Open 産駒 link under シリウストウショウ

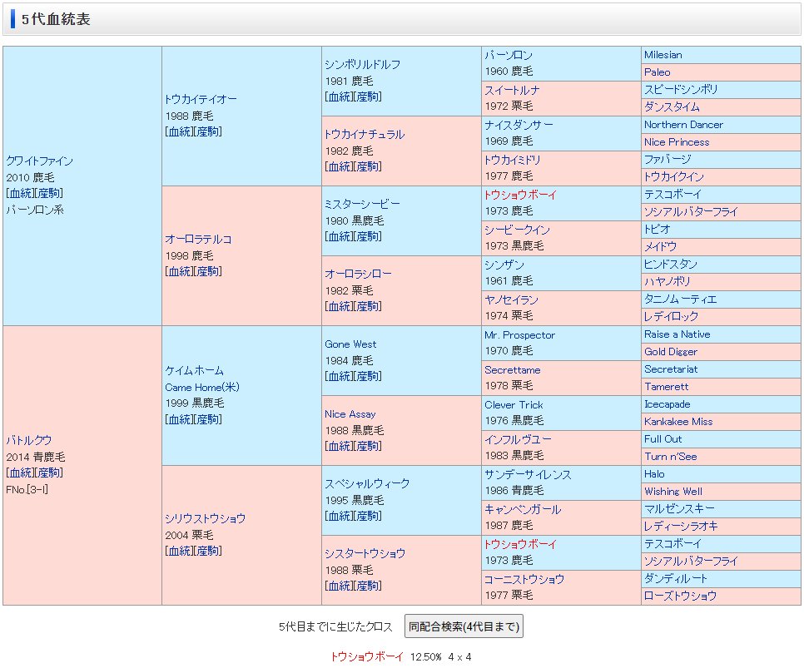[209, 551]
